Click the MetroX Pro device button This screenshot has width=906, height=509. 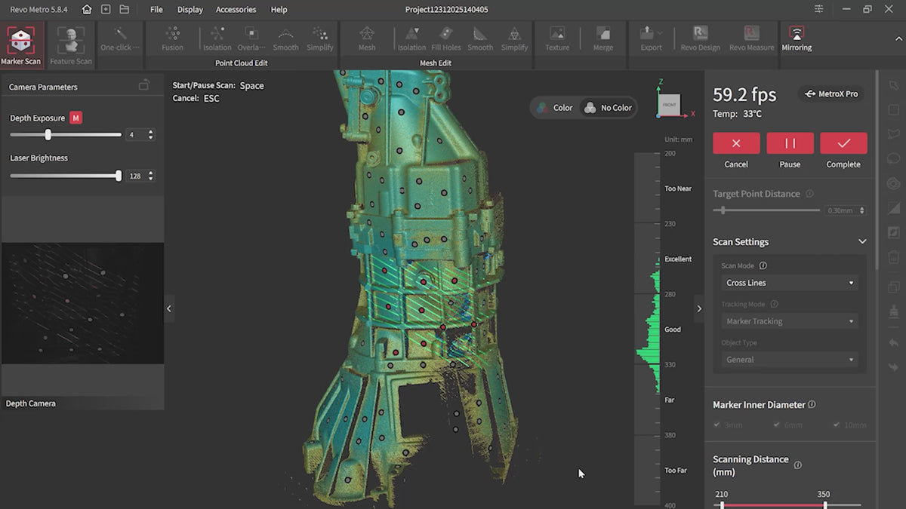point(831,94)
